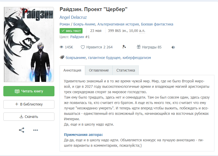The image size is (218, 156).
Task: Click the sparkle stars icon
Action: point(124,47)
